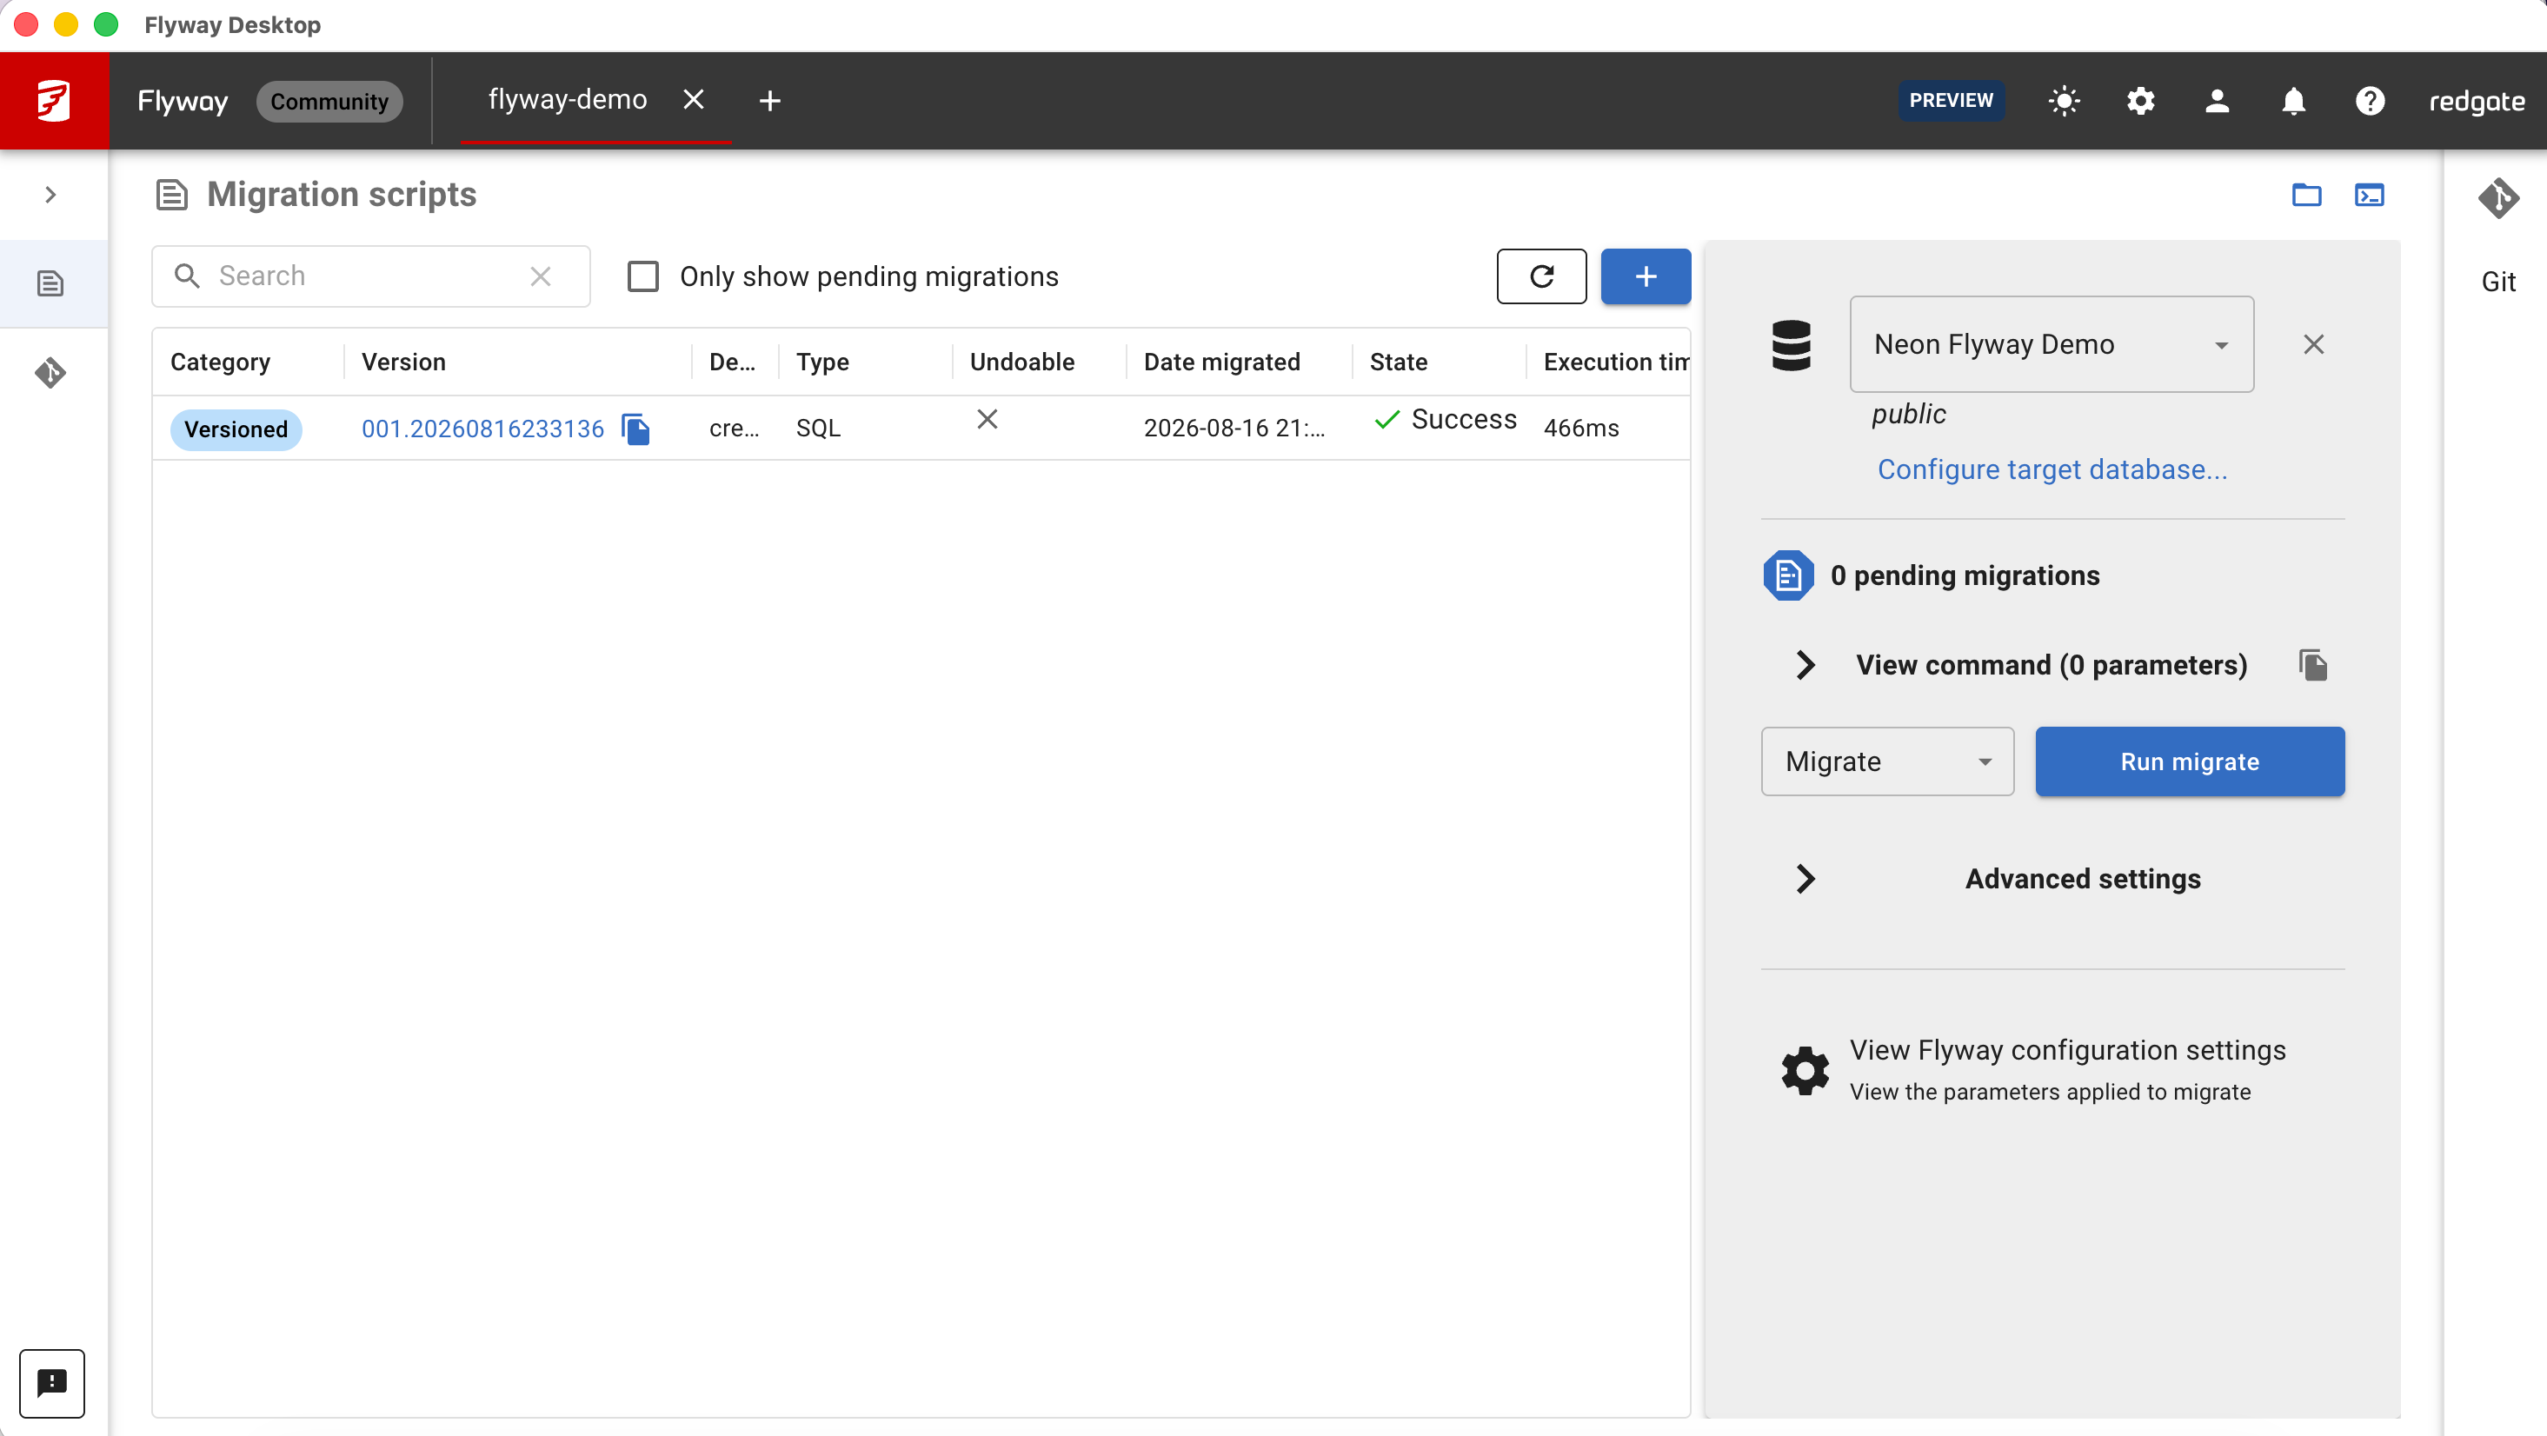Toggle the light/dark theme sun icon
This screenshot has width=2547, height=1436.
click(2064, 101)
